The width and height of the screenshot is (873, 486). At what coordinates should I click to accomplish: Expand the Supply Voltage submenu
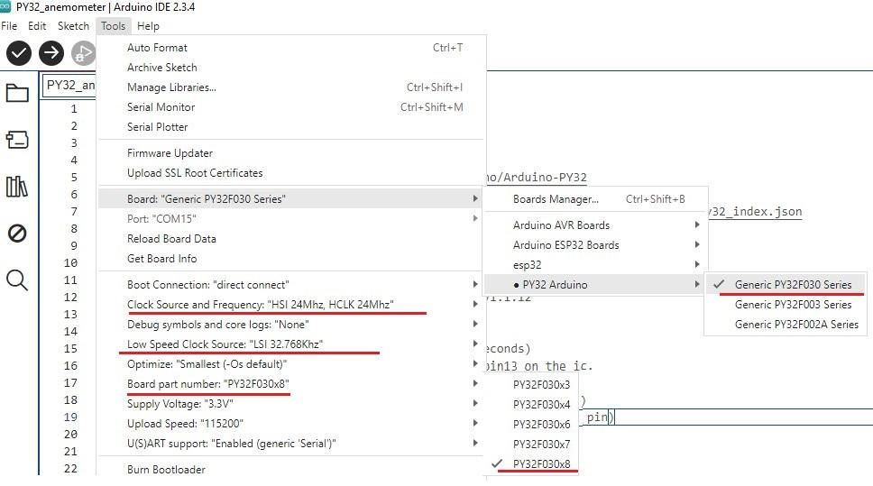pyautogui.click(x=291, y=404)
